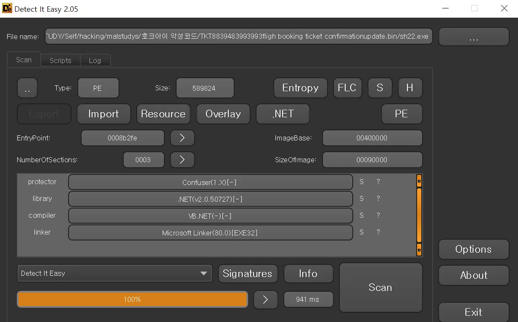Click the Exit button

pyautogui.click(x=474, y=312)
